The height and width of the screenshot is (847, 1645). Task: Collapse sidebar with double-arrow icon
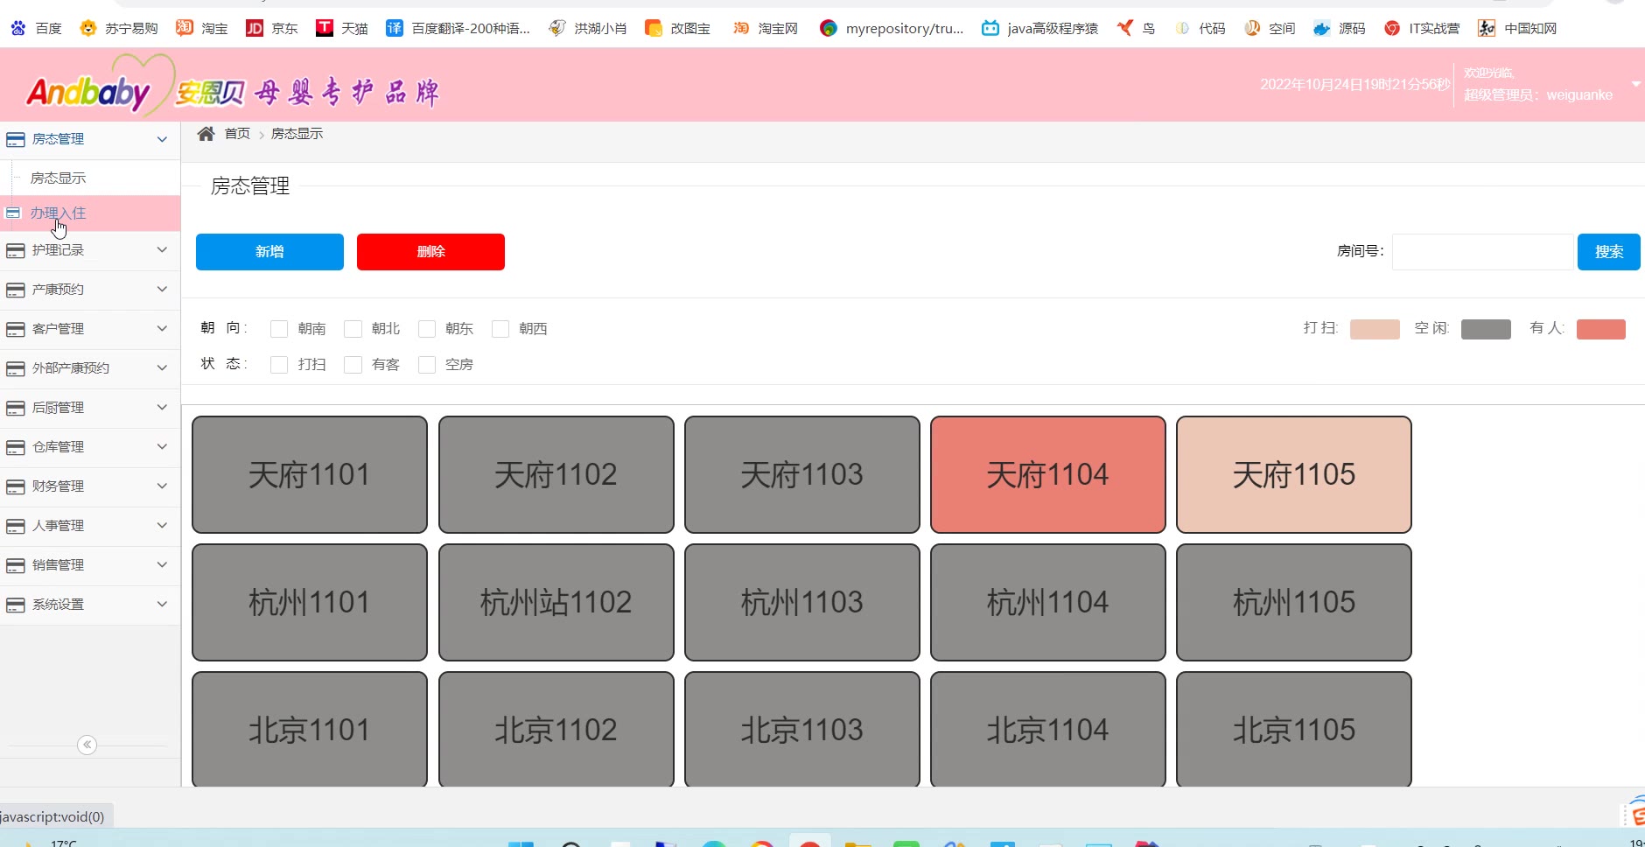tap(87, 745)
